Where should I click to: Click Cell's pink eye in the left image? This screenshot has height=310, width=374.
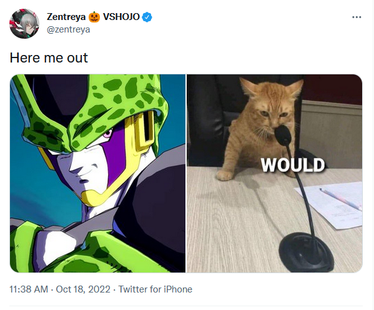pyautogui.click(x=108, y=132)
